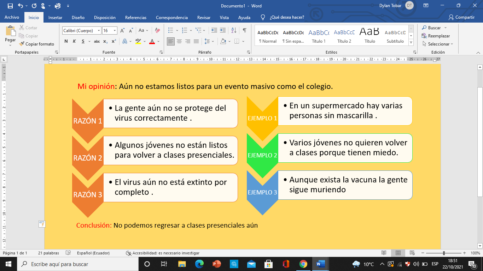The width and height of the screenshot is (483, 271).
Task: Apply the Título 1 style
Action: pyautogui.click(x=319, y=35)
